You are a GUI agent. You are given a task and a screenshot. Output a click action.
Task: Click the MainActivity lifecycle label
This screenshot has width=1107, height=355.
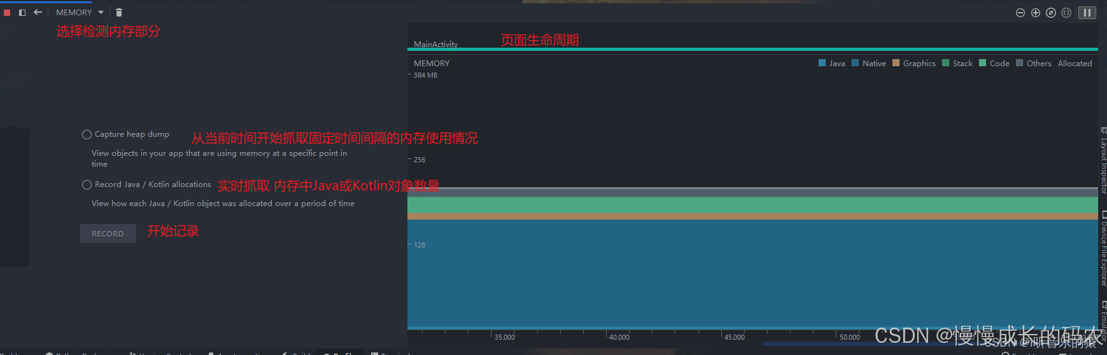tap(435, 44)
